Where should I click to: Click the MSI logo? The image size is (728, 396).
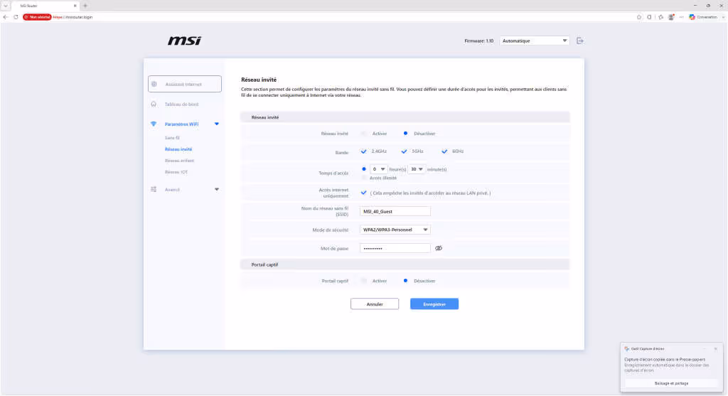click(184, 41)
